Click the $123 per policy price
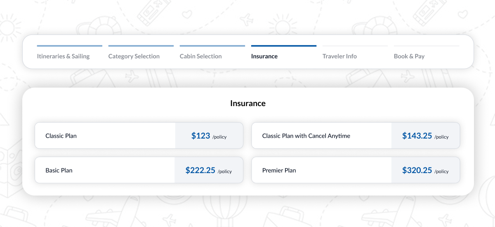The width and height of the screenshot is (495, 227). (209, 136)
